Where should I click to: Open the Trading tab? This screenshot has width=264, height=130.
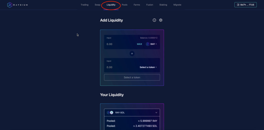85,5
